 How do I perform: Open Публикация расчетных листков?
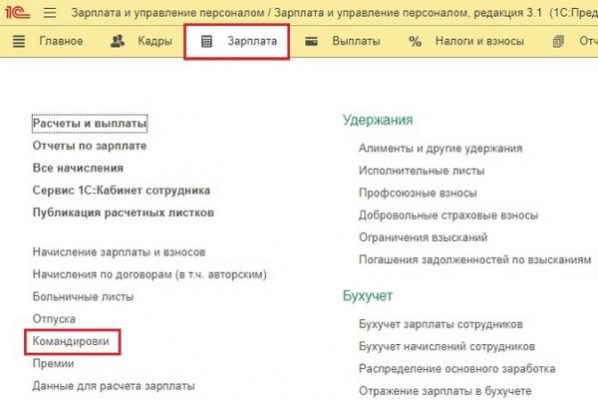(x=124, y=212)
